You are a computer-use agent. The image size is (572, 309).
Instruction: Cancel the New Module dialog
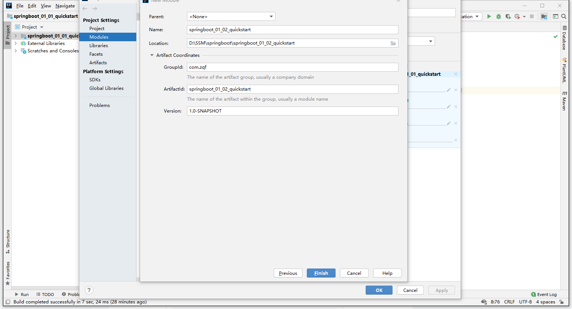354,273
